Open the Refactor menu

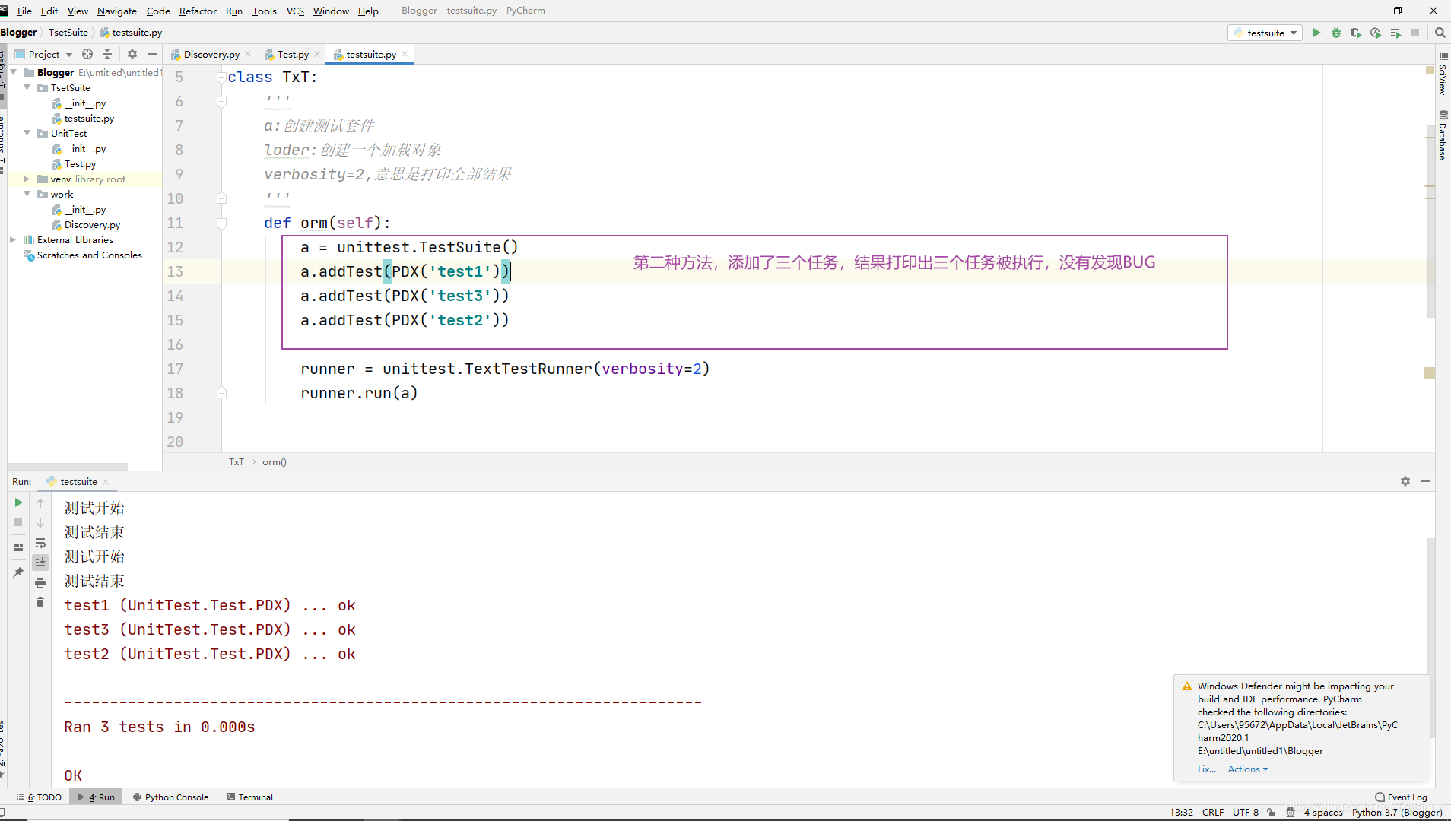198,11
